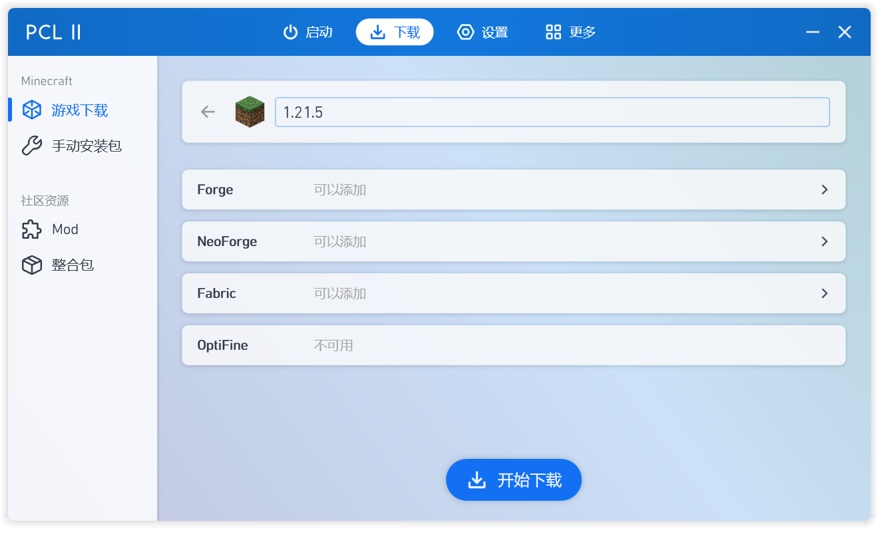
Task: Click 可以添加 in the NeoForge row
Action: click(x=340, y=242)
